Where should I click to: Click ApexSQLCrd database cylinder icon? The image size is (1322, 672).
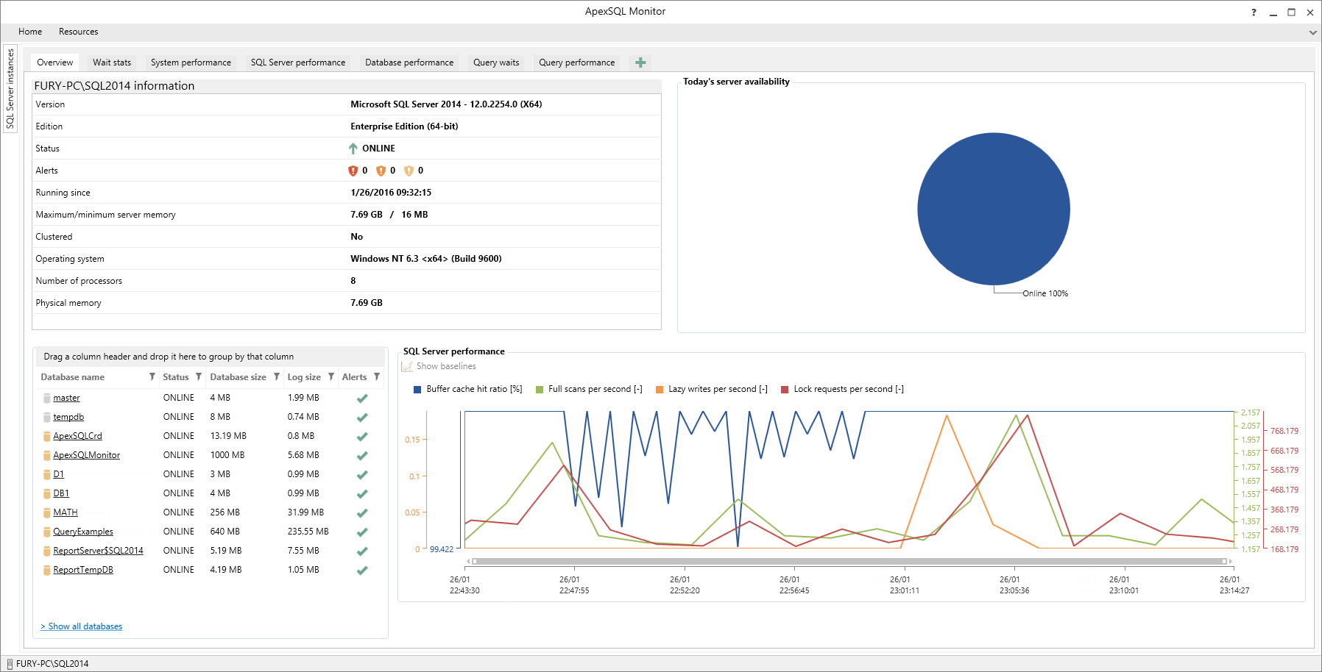coord(47,436)
